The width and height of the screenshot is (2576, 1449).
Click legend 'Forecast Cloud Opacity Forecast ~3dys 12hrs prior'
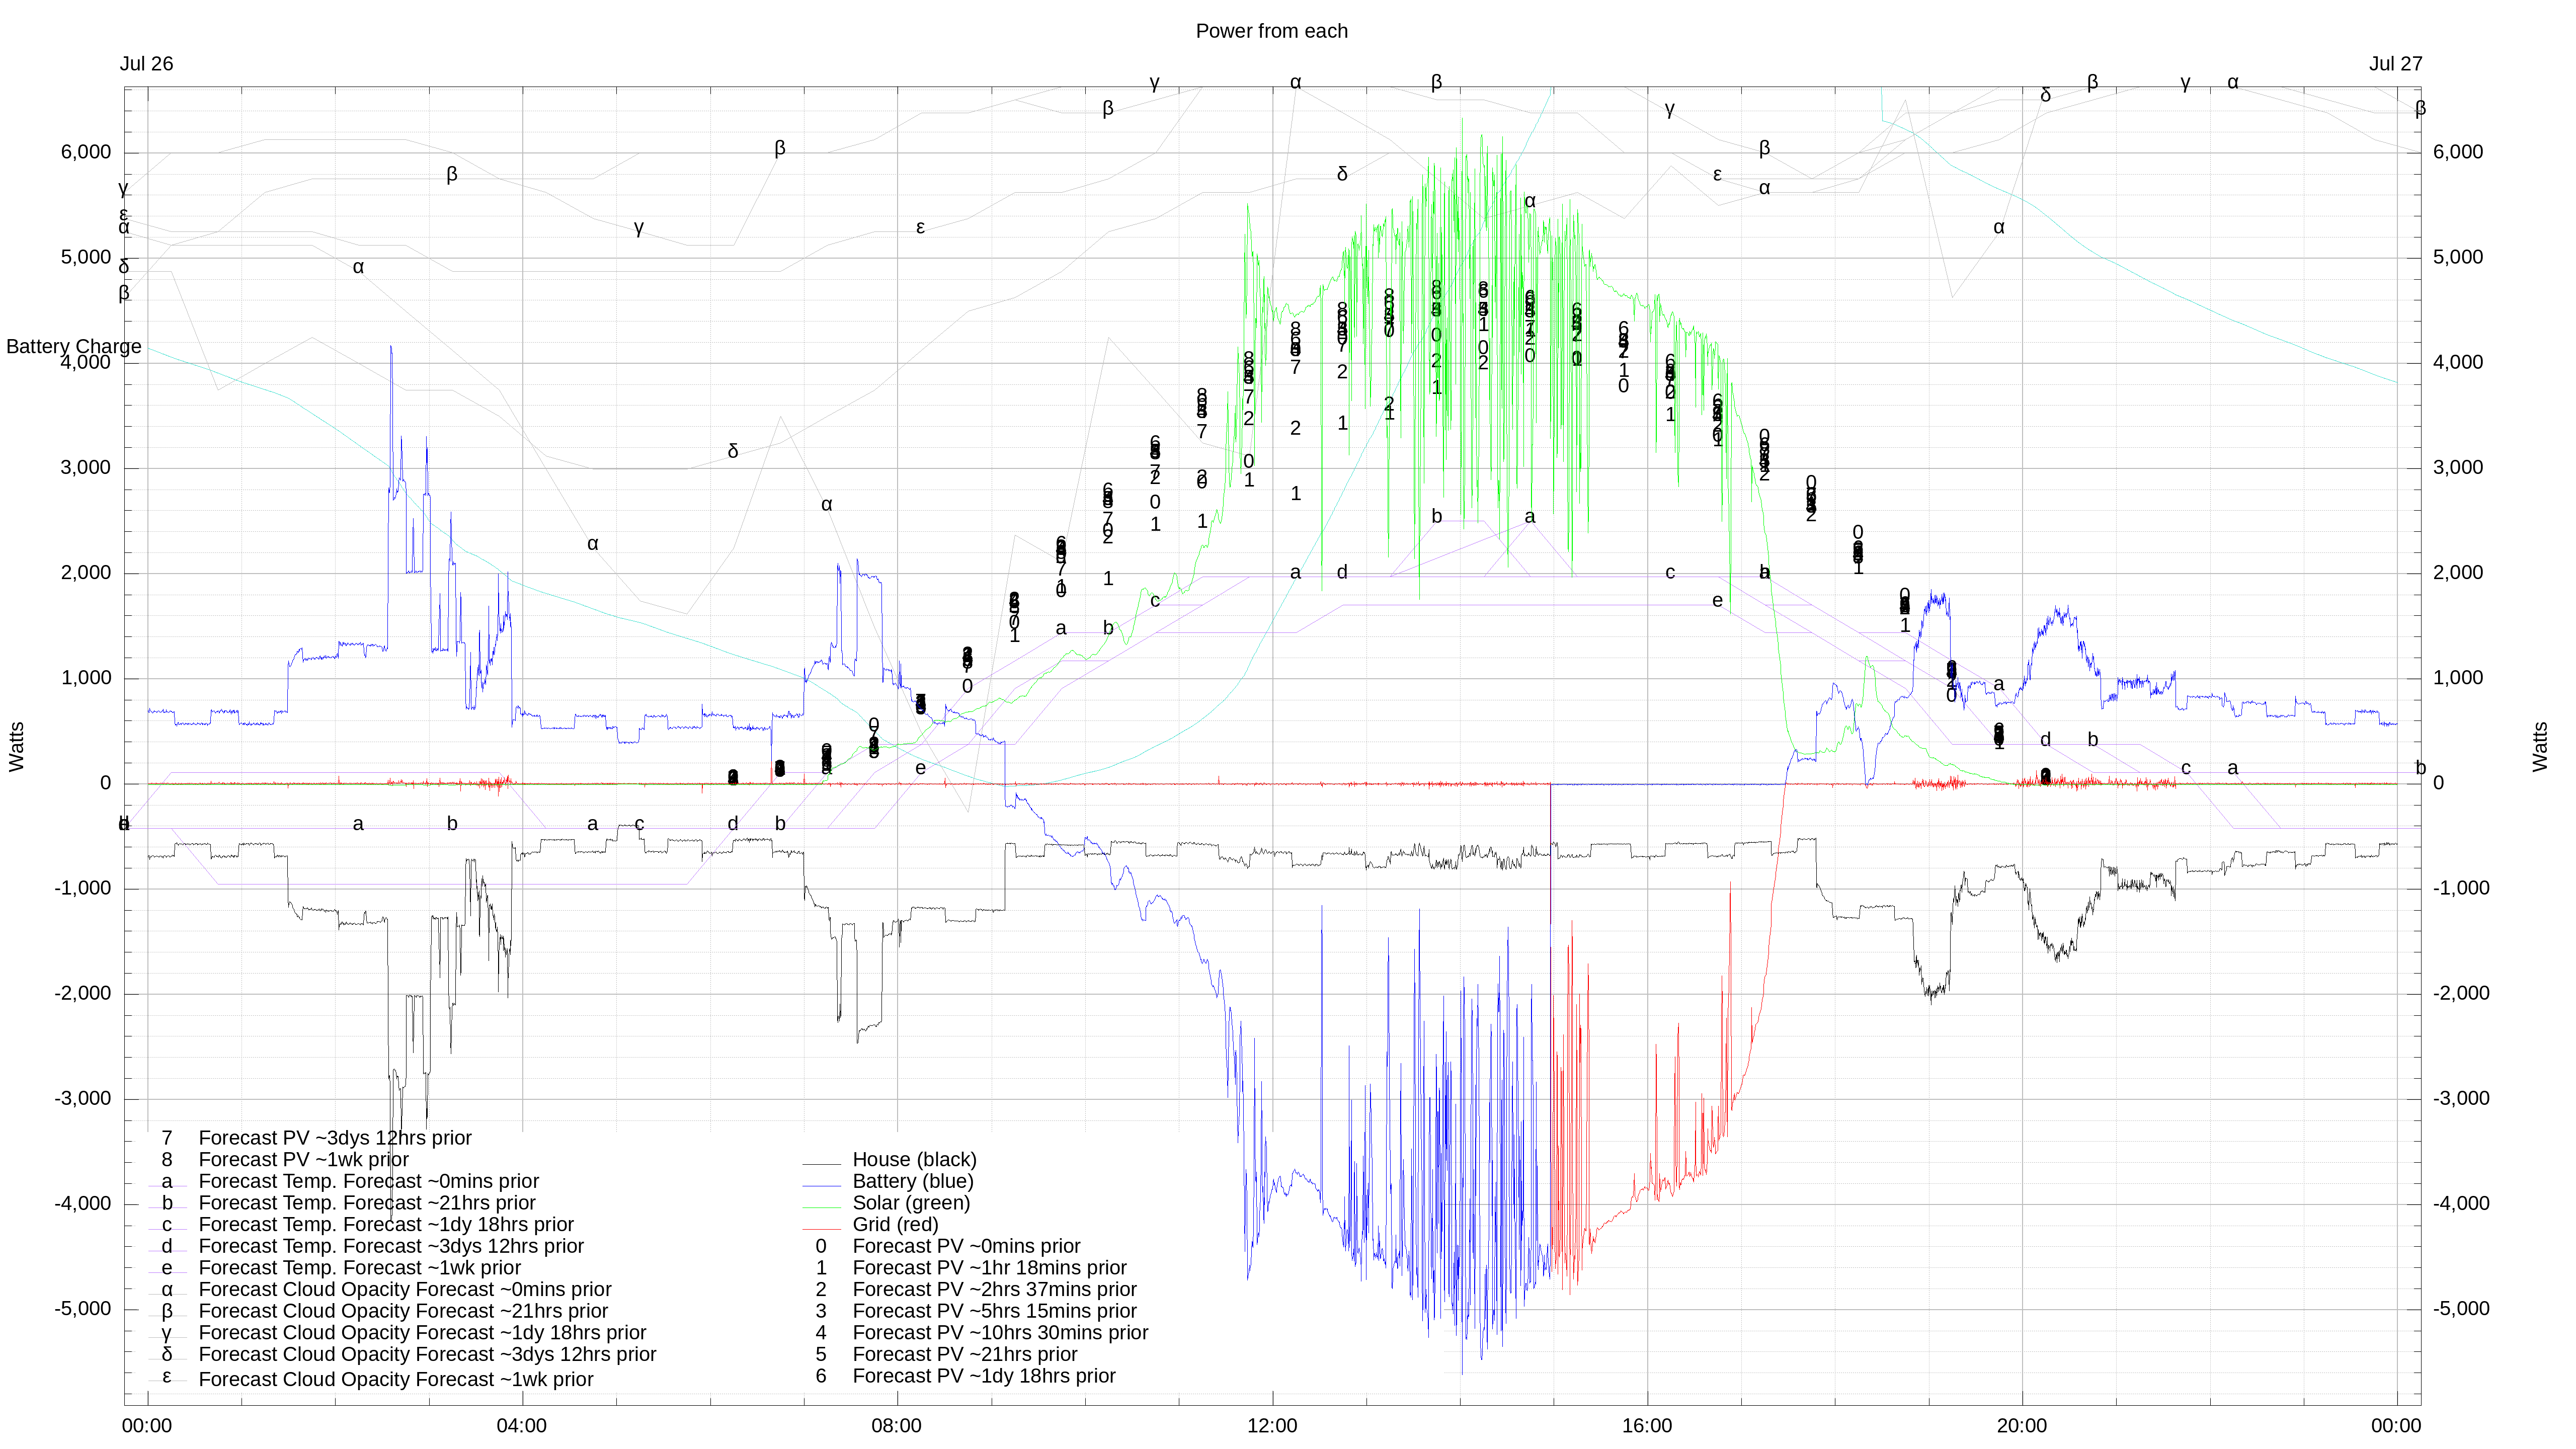pyautogui.click(x=427, y=1354)
